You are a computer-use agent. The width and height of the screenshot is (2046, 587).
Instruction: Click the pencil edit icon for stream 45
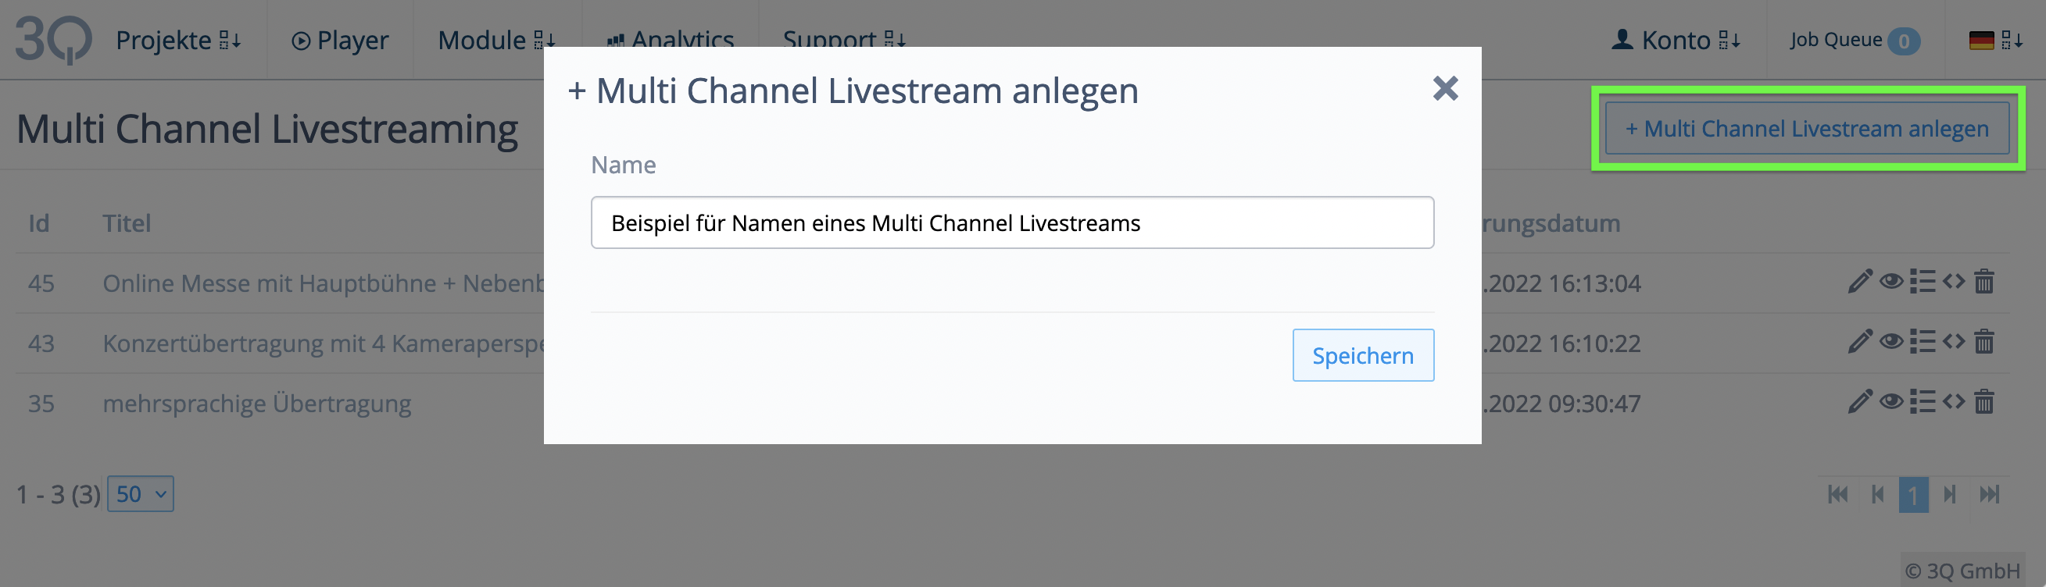click(1859, 282)
